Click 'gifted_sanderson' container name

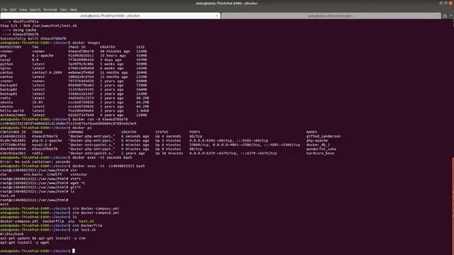coord(323,136)
